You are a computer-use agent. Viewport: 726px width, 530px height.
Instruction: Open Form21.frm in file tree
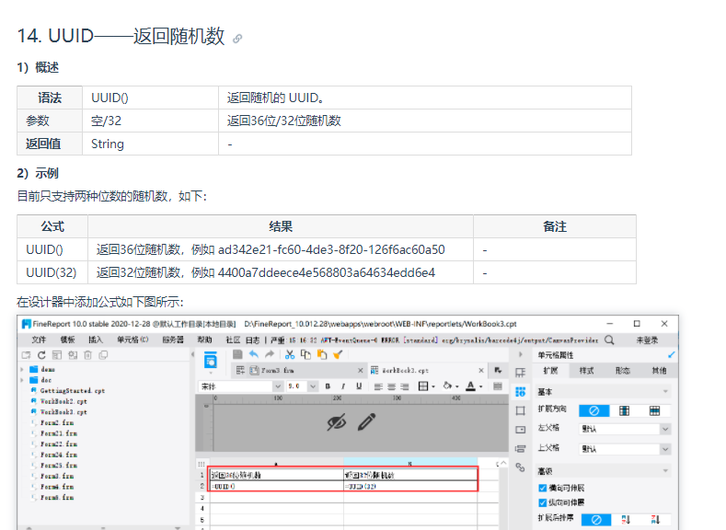[58, 433]
